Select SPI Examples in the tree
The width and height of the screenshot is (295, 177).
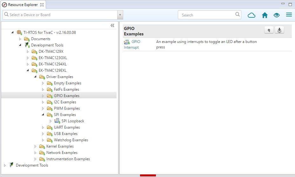click(x=65, y=115)
